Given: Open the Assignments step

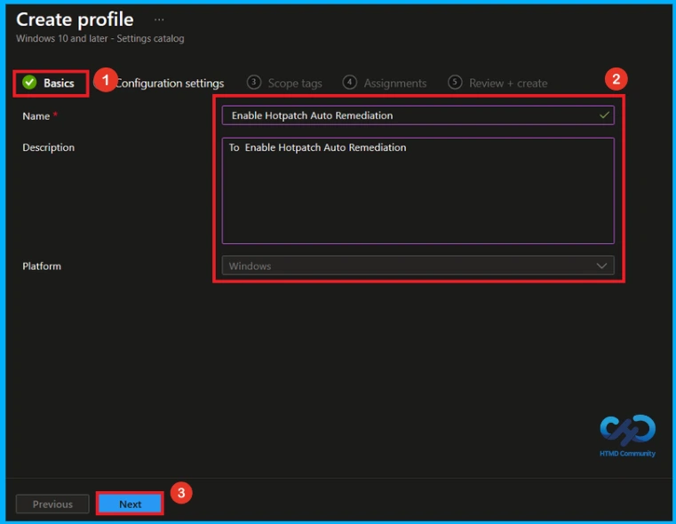Looking at the screenshot, I should (385, 83).
